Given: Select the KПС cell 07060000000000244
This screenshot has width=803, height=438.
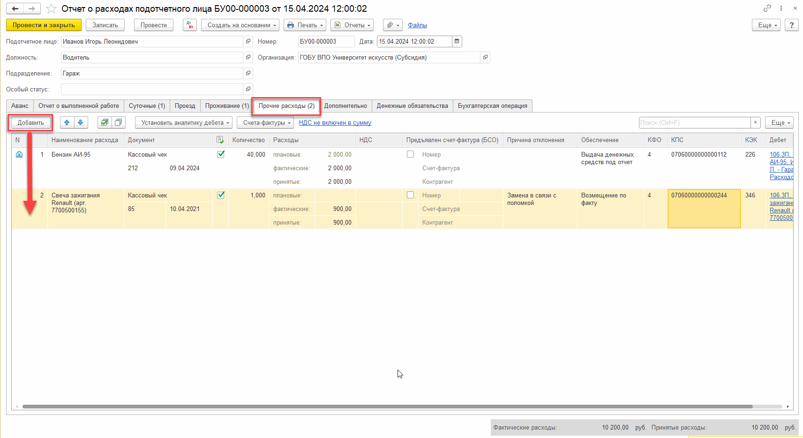Looking at the screenshot, I should [x=704, y=209].
